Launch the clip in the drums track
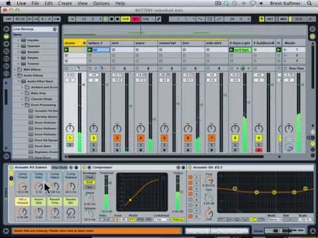 point(66,50)
